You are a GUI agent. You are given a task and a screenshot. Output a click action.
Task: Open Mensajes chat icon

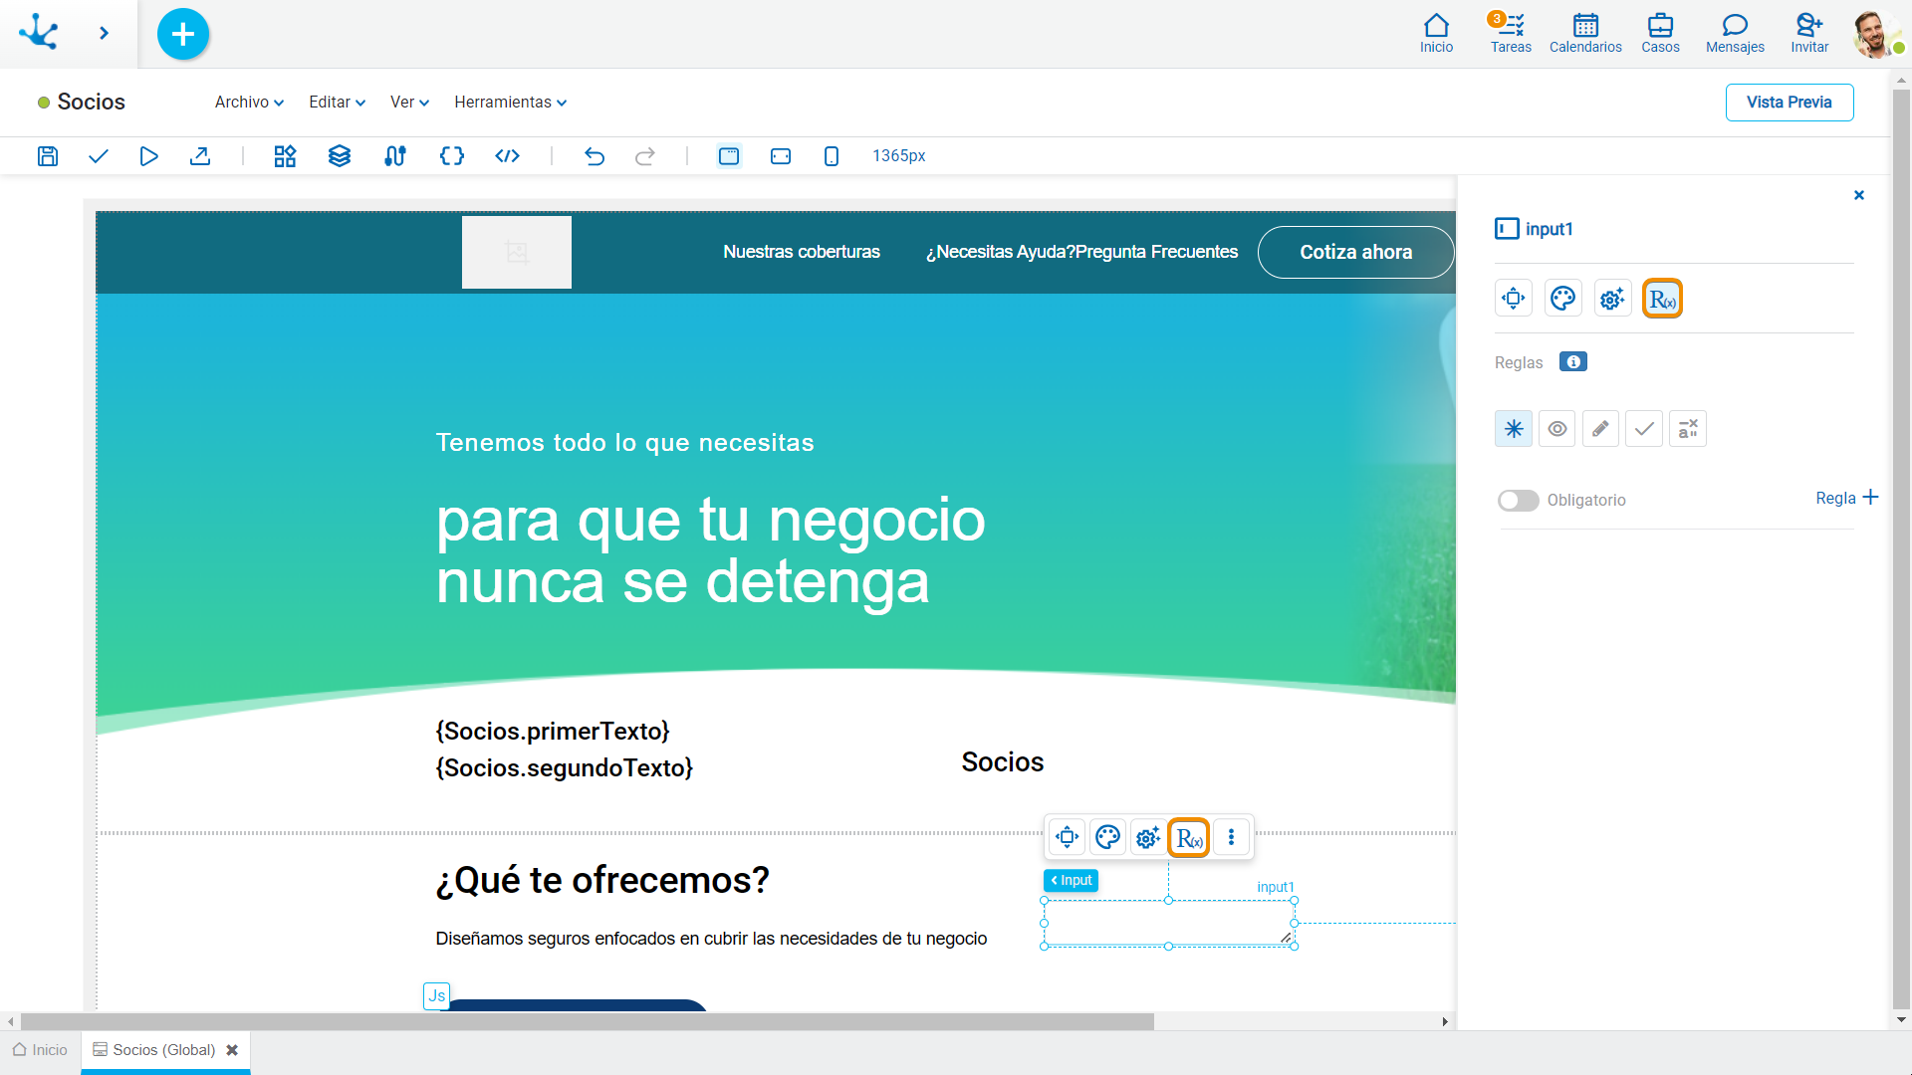pos(1735,33)
